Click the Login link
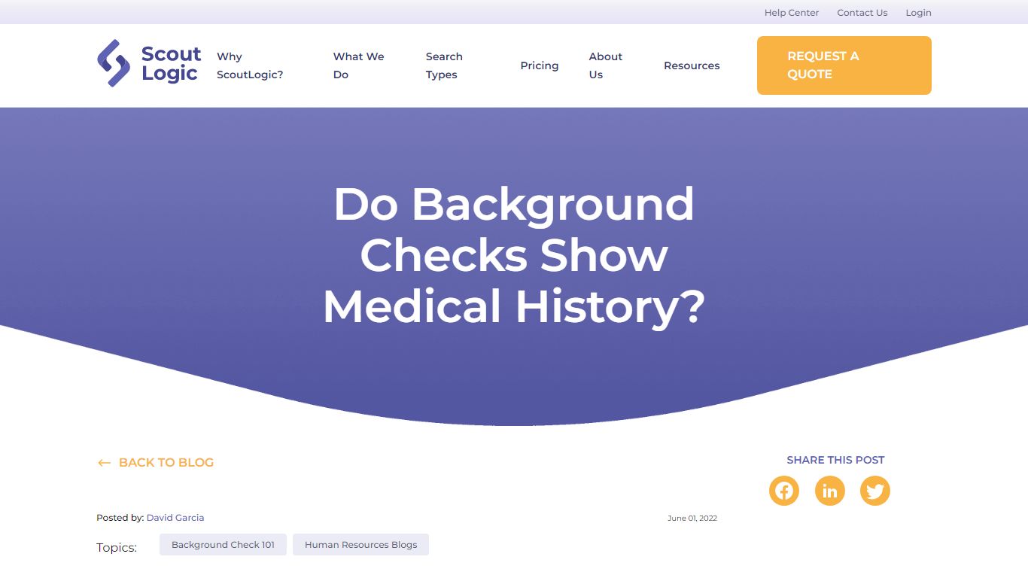Screen dimensions: 1028x578 [918, 13]
